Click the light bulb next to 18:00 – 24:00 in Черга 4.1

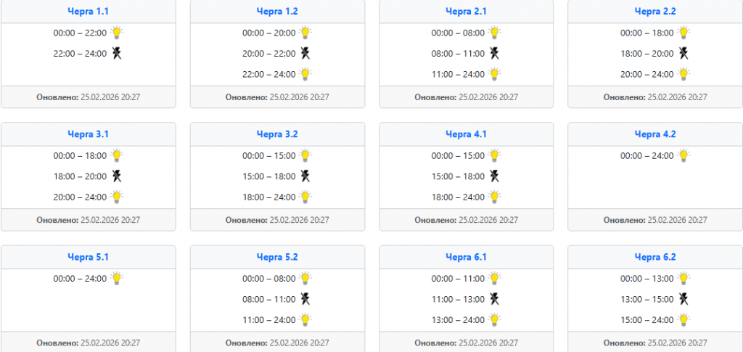[495, 196]
